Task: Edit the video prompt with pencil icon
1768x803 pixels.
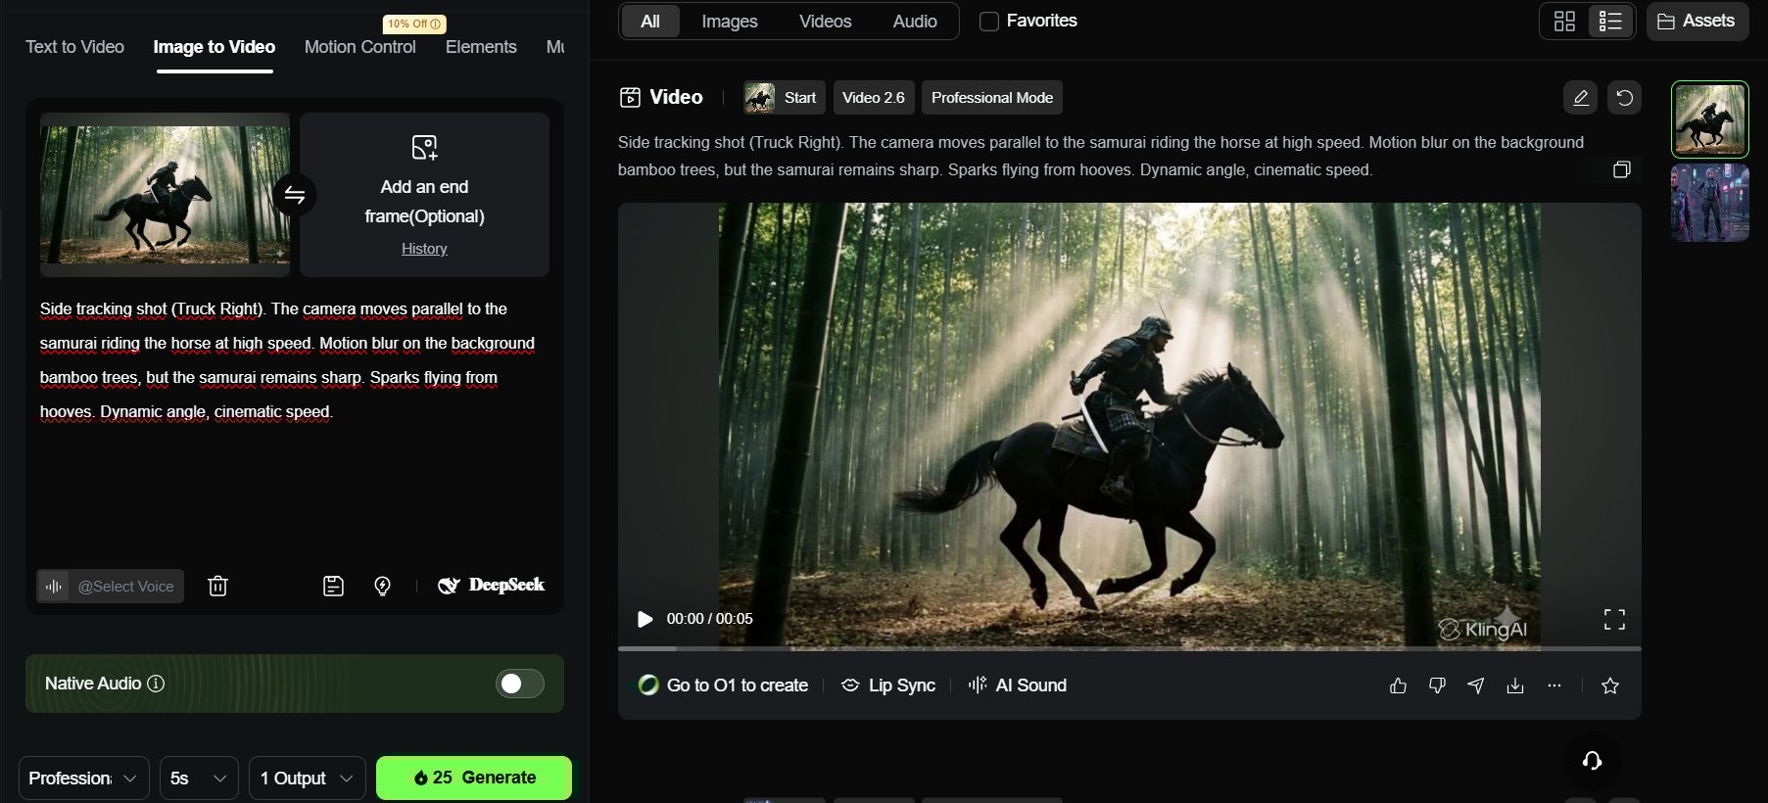Action: 1580,98
